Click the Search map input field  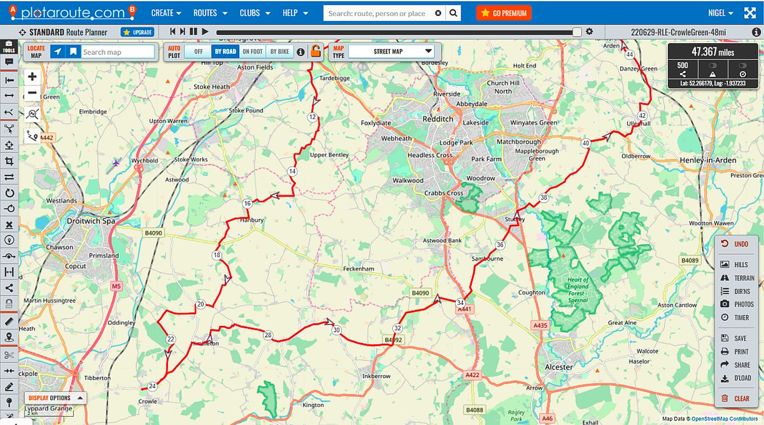tap(118, 52)
